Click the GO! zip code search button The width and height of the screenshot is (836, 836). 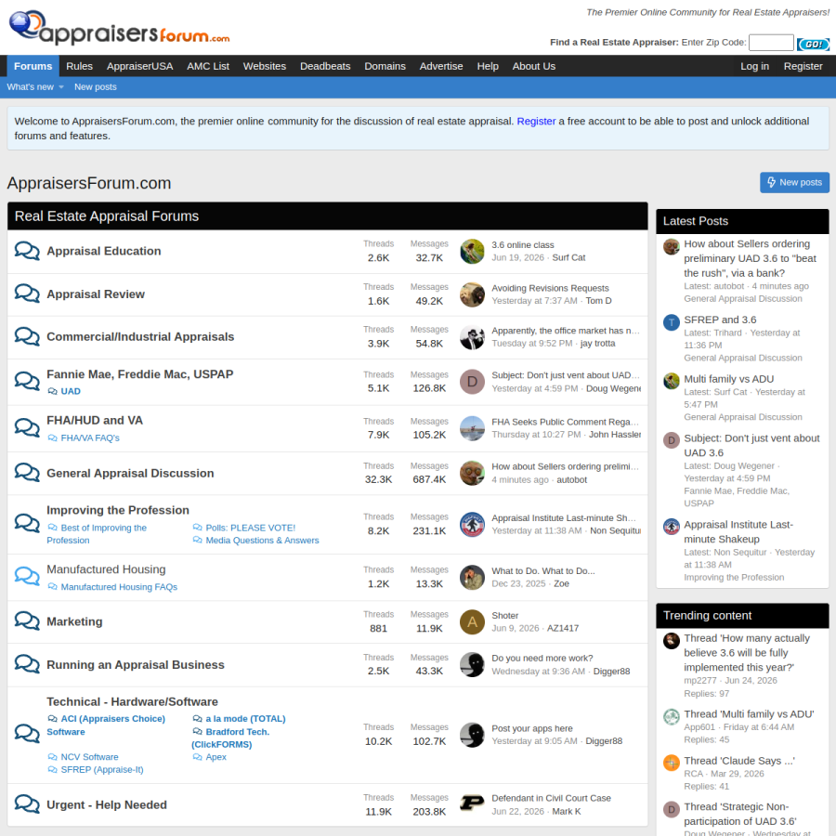pos(813,45)
